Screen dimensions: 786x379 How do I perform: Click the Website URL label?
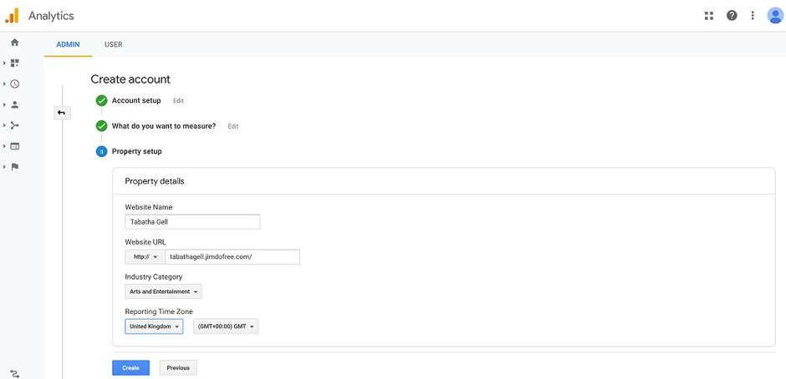(x=145, y=242)
